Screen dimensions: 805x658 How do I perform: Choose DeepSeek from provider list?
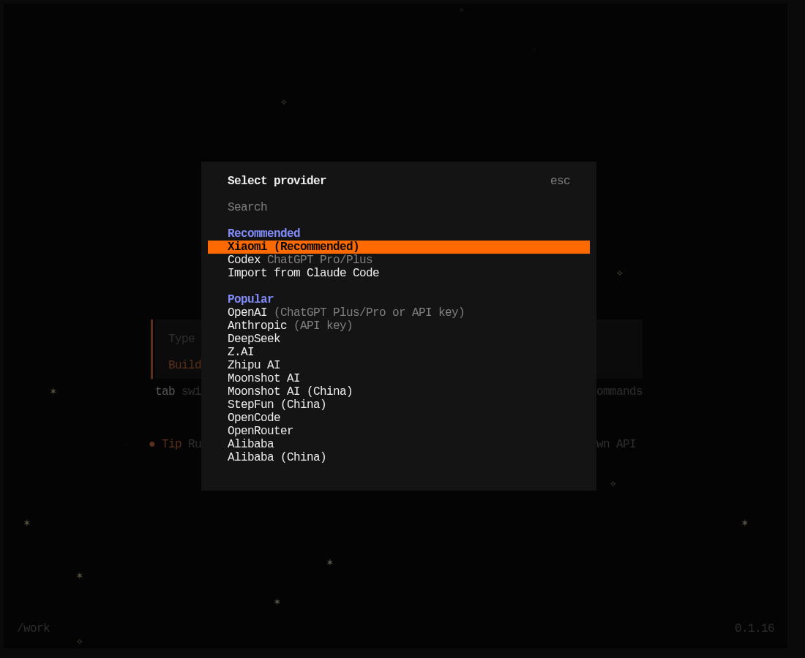[398, 339]
